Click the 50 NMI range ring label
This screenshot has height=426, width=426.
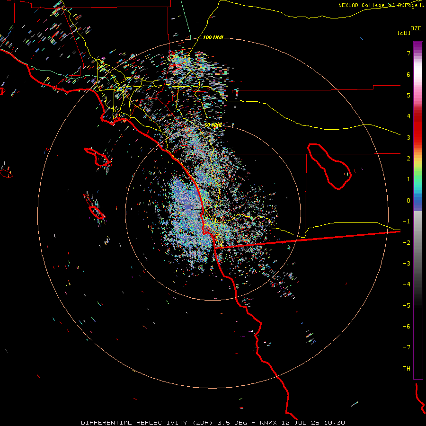[x=213, y=125]
